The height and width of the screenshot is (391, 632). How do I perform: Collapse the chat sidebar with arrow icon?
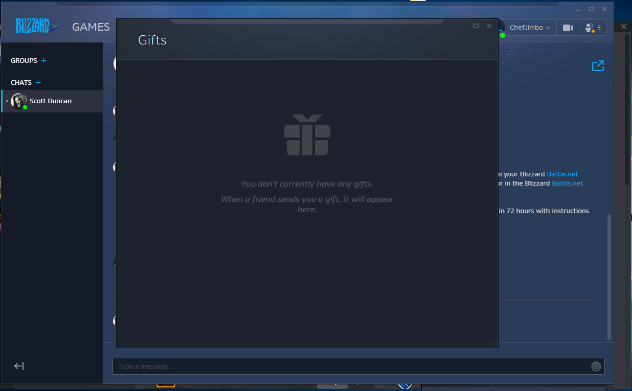click(x=19, y=366)
